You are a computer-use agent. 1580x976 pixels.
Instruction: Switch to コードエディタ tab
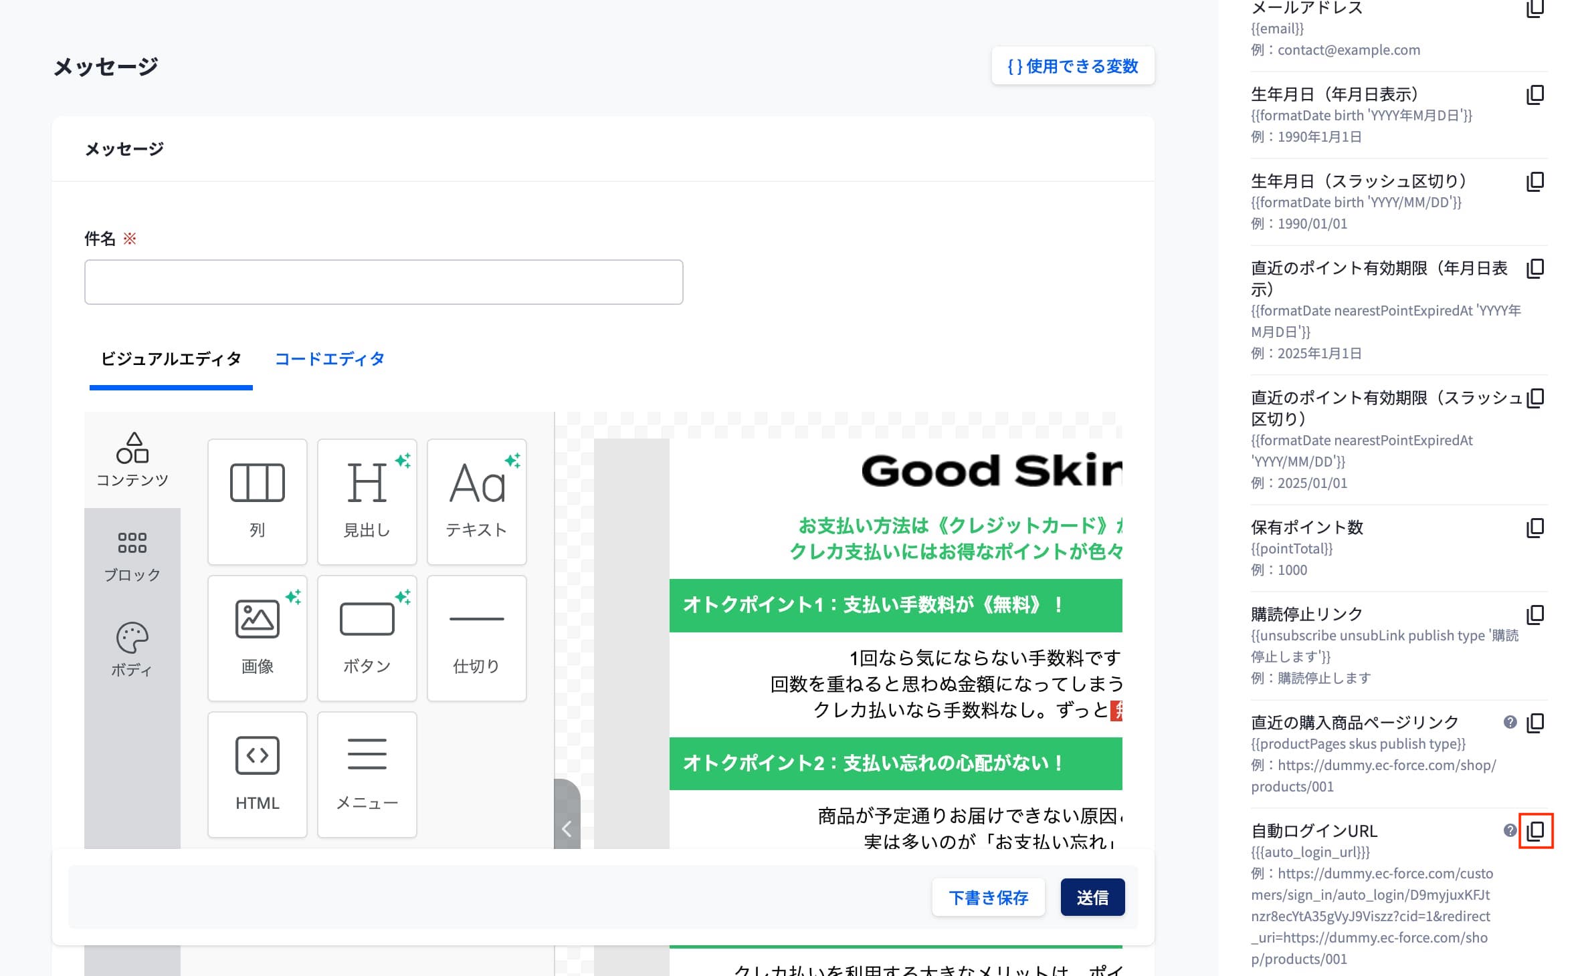pos(330,359)
